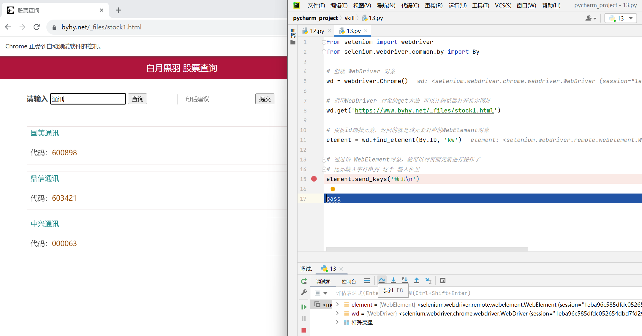Expand the 特殊变量 node
This screenshot has height=336, width=642.
click(337, 322)
